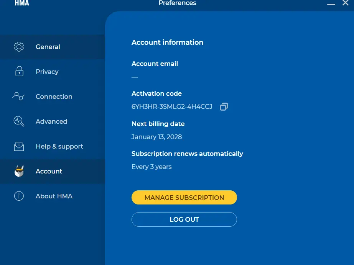
Task: Click the activation code text
Action: coord(172,106)
